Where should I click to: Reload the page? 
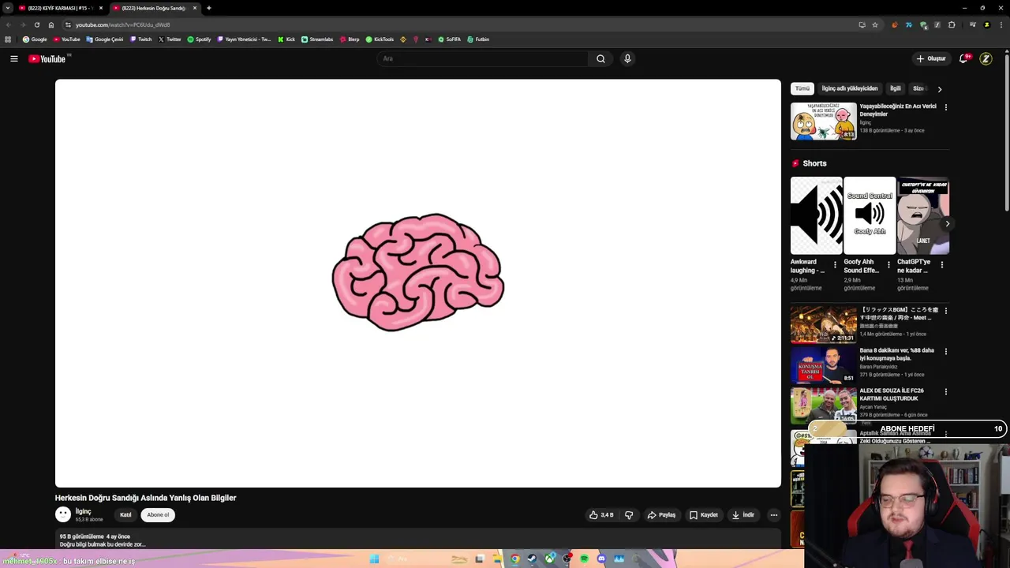click(36, 24)
